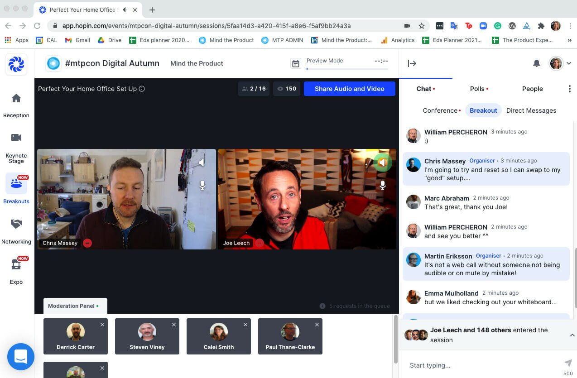Toggle Joe Leech's microphone
Screen dimensions: 577x378
tap(383, 185)
